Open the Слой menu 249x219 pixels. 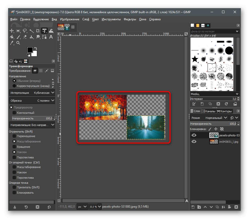pyautogui.click(x=86, y=19)
